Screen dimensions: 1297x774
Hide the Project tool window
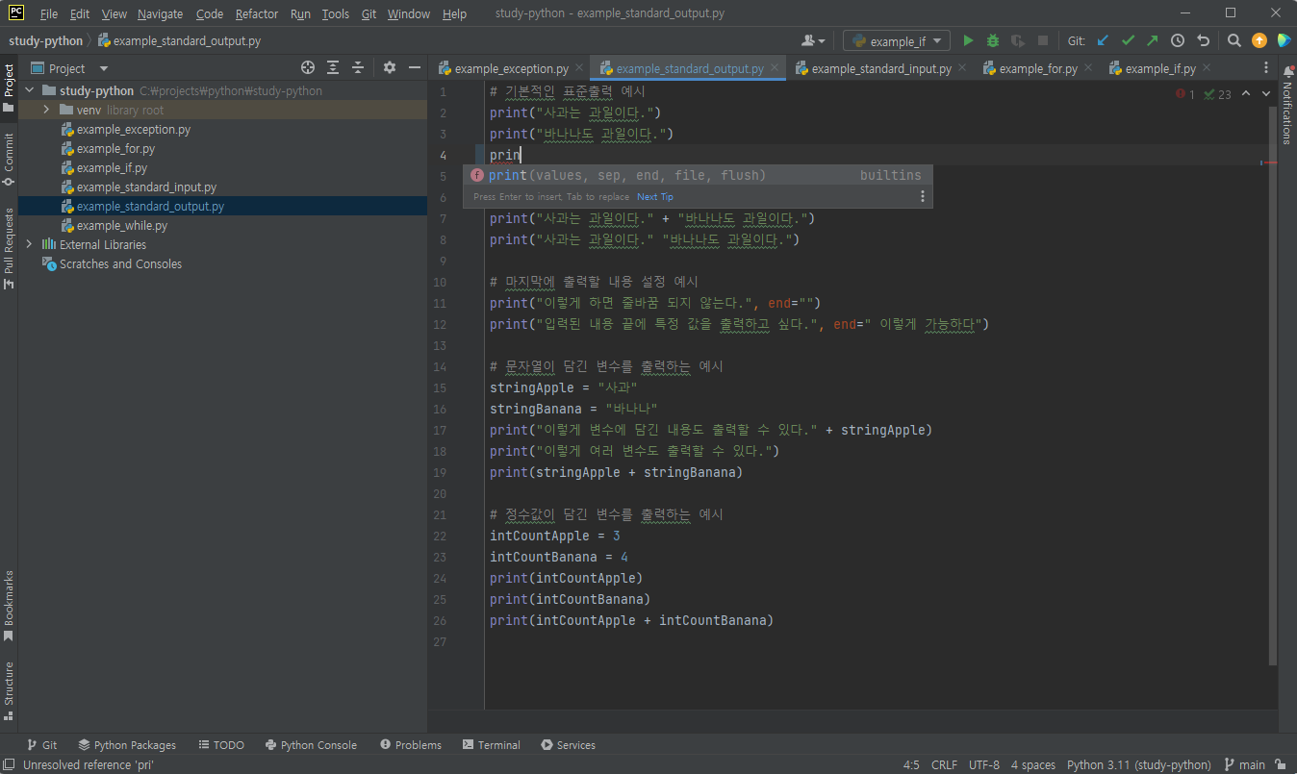[415, 67]
